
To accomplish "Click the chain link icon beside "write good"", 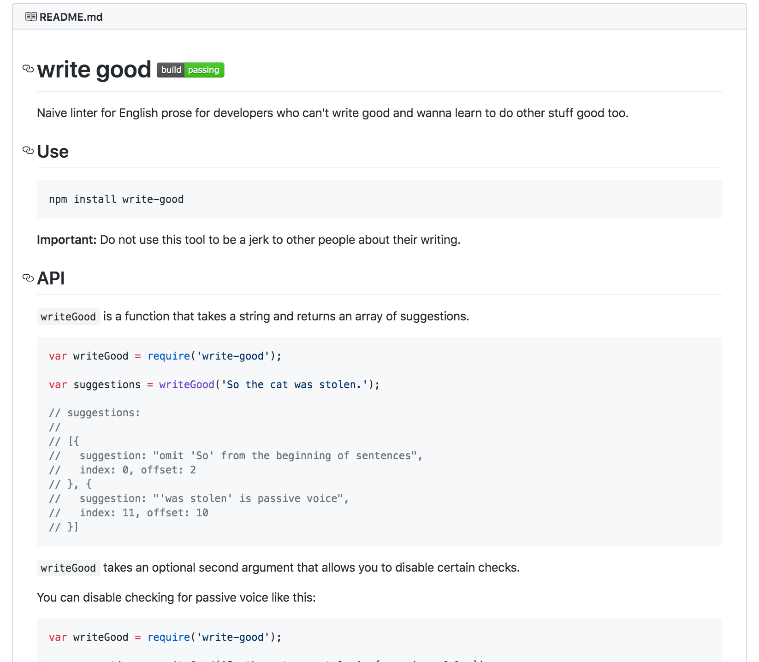I will click(x=28, y=69).
